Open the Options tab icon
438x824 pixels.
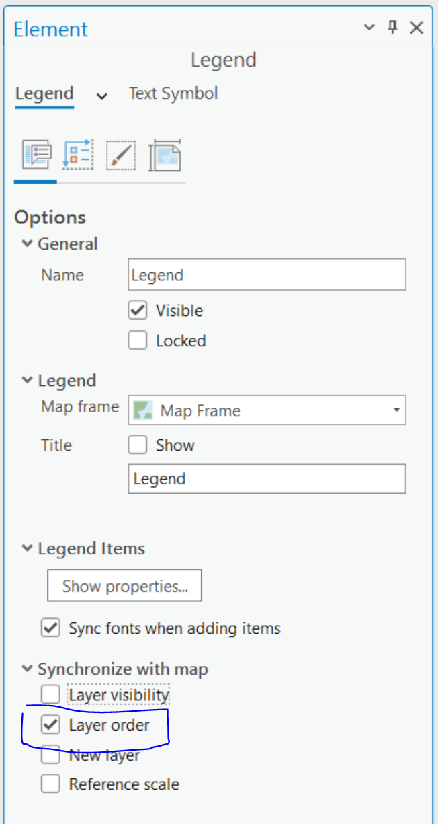click(37, 156)
